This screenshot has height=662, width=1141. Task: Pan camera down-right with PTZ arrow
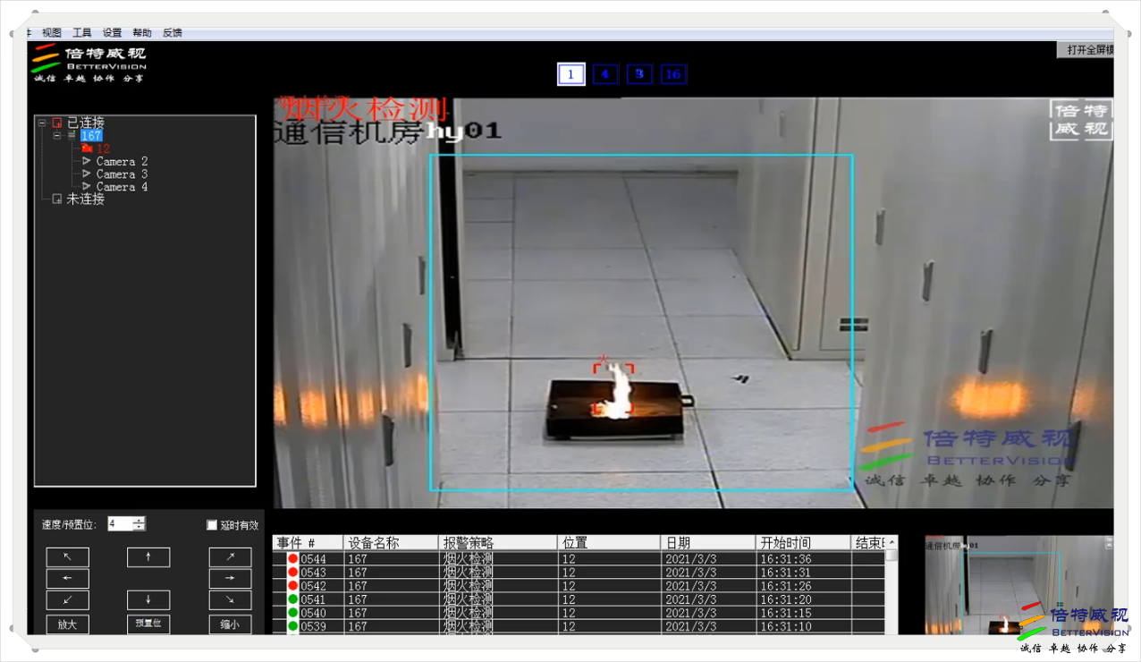tap(231, 600)
